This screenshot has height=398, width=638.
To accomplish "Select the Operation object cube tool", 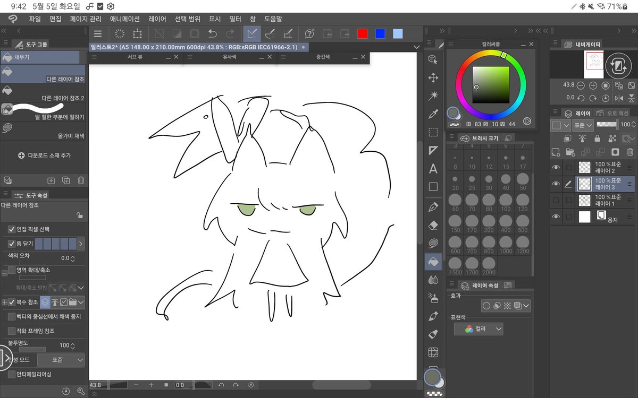I will tap(433, 59).
